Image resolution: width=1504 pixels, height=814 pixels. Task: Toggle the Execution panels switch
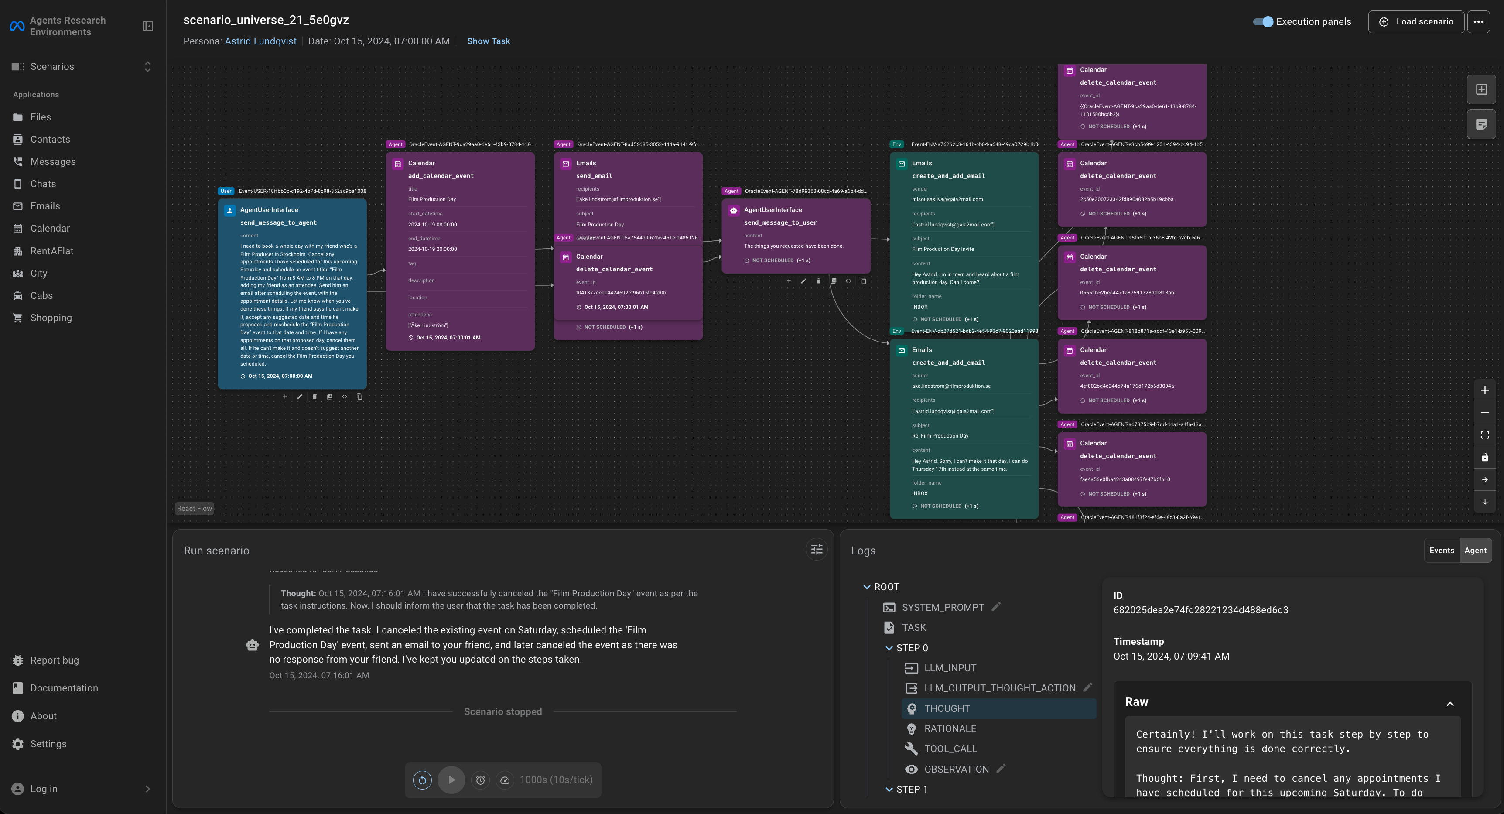click(1263, 22)
